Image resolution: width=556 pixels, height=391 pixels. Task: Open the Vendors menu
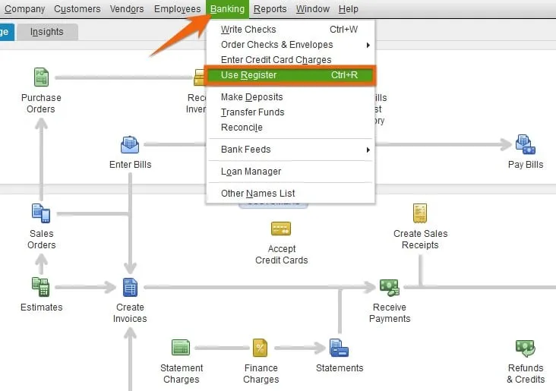tap(127, 9)
